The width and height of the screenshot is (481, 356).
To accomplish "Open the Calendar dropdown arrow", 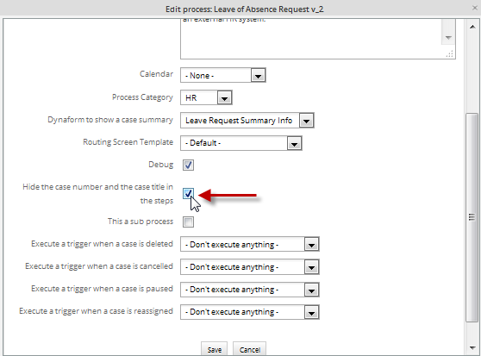I will pos(258,76).
